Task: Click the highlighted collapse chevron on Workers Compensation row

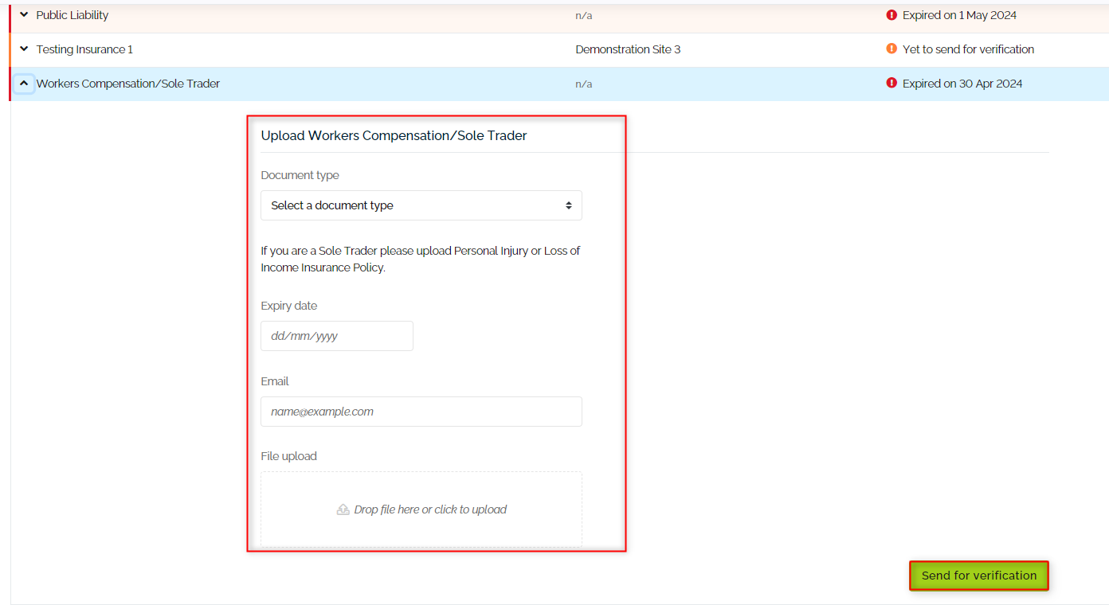Action: 23,83
